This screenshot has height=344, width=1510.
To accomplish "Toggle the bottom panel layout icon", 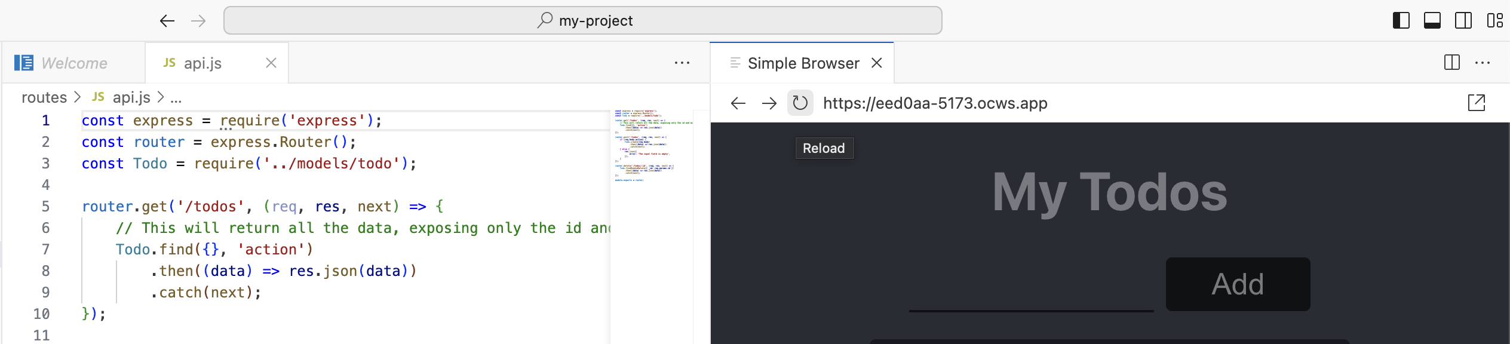I will coord(1432,20).
